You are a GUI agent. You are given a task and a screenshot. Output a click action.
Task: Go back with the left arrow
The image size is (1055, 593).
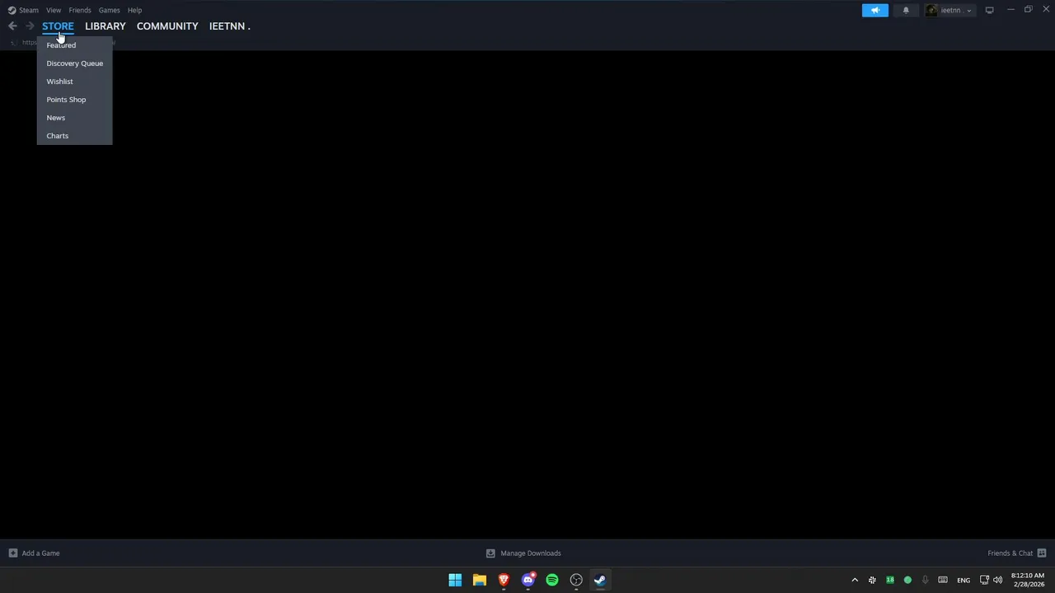12,26
